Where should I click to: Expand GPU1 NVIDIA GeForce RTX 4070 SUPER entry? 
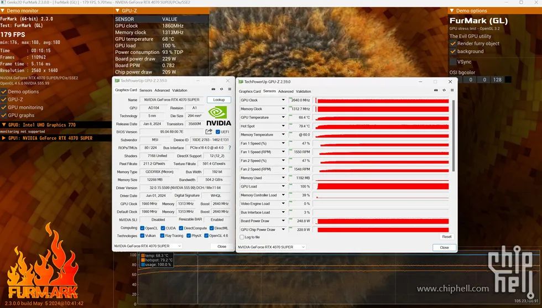[3, 138]
